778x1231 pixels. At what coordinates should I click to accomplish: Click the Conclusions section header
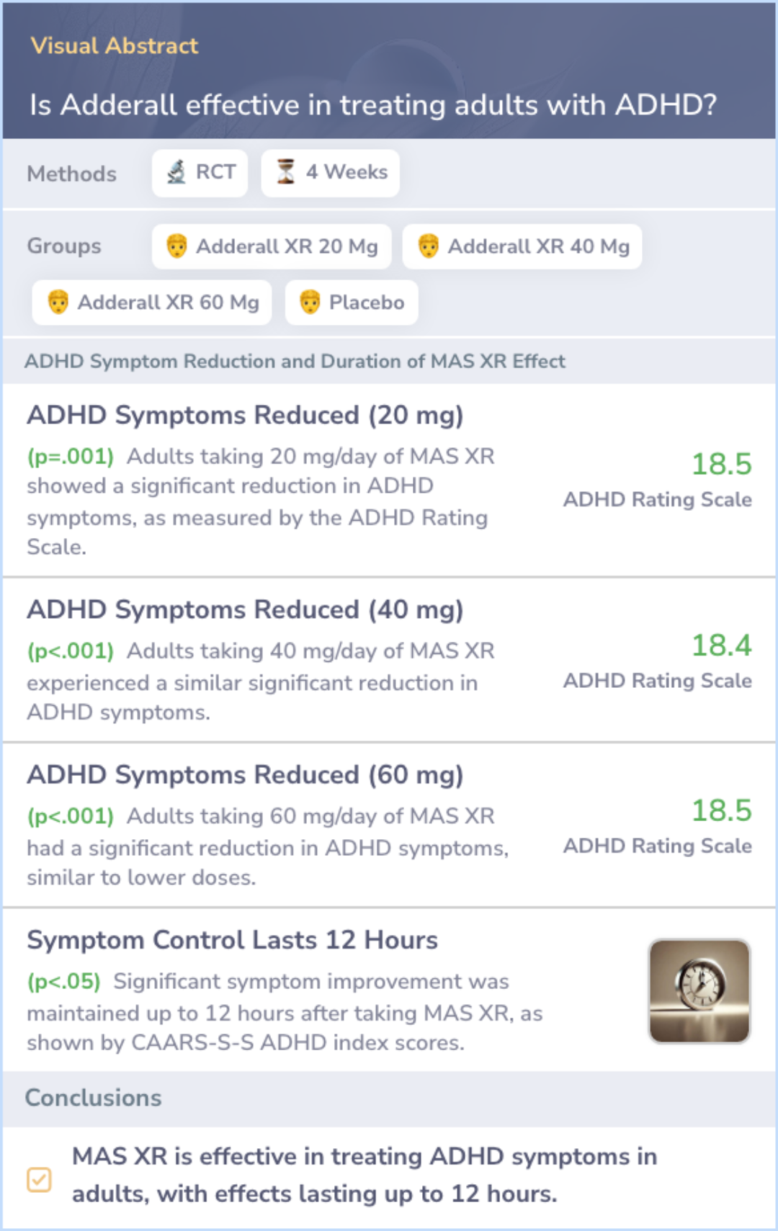point(94,1098)
